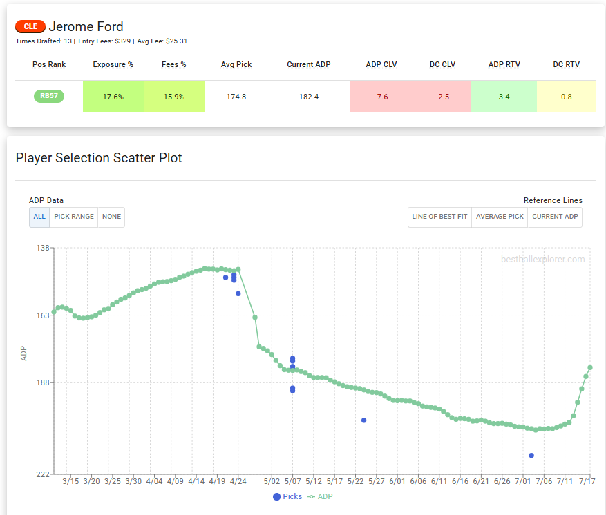Click the green Exposure % cell
This screenshot has width=606, height=515.
pos(113,97)
